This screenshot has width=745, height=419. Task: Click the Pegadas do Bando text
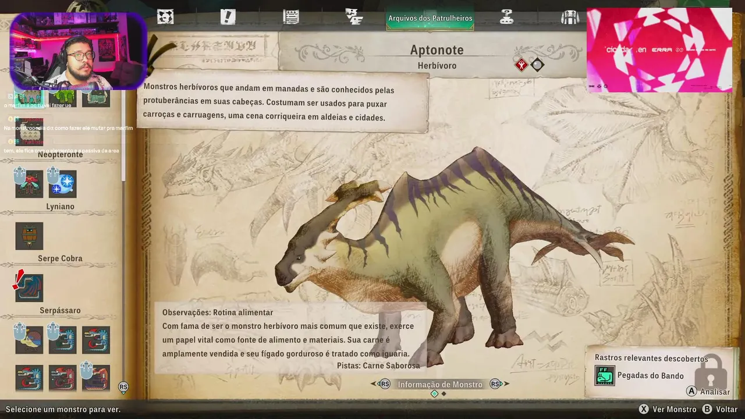[x=651, y=375]
